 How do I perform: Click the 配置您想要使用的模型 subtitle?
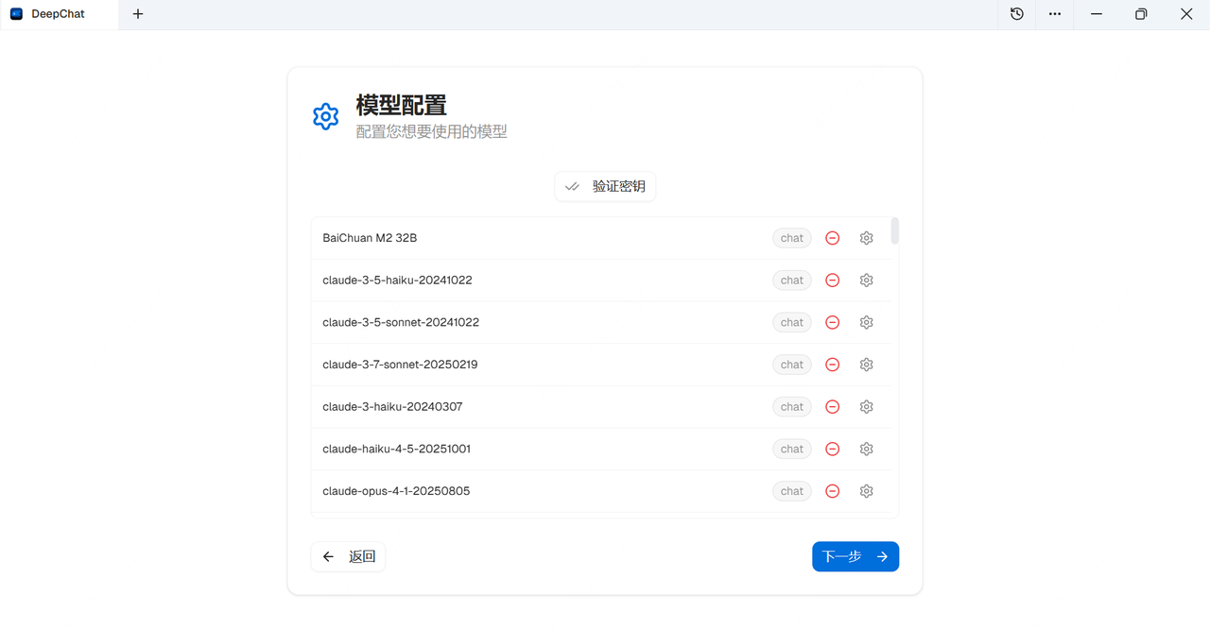coord(432,132)
